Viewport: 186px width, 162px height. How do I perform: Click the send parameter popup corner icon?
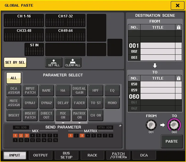coord(120,126)
